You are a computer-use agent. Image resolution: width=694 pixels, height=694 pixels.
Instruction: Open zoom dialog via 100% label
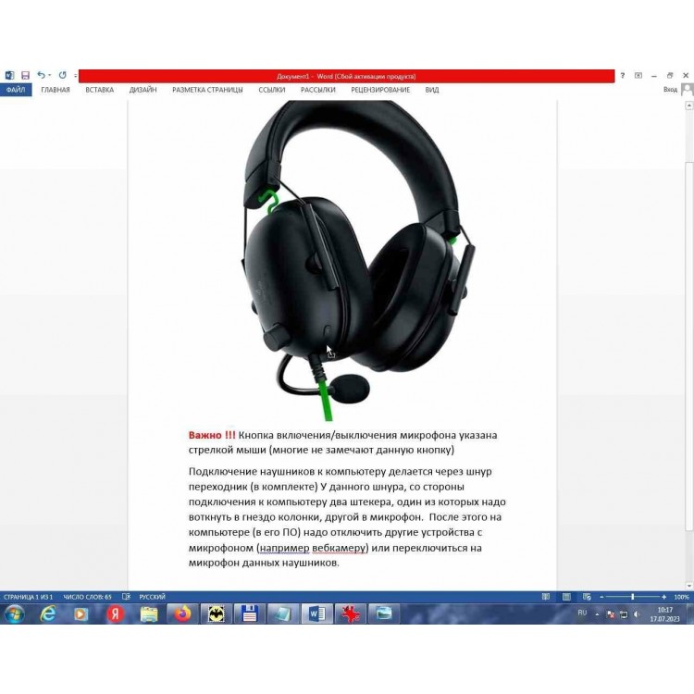681,597
